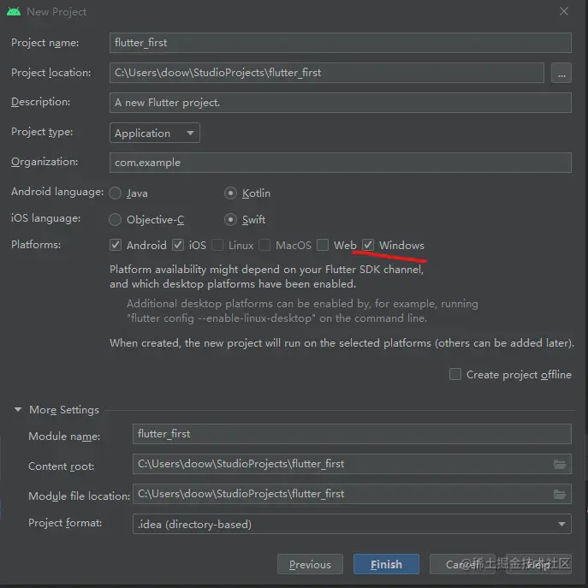Screen dimensions: 588x588
Task: Uncheck the Windows platform checkbox
Action: click(368, 246)
